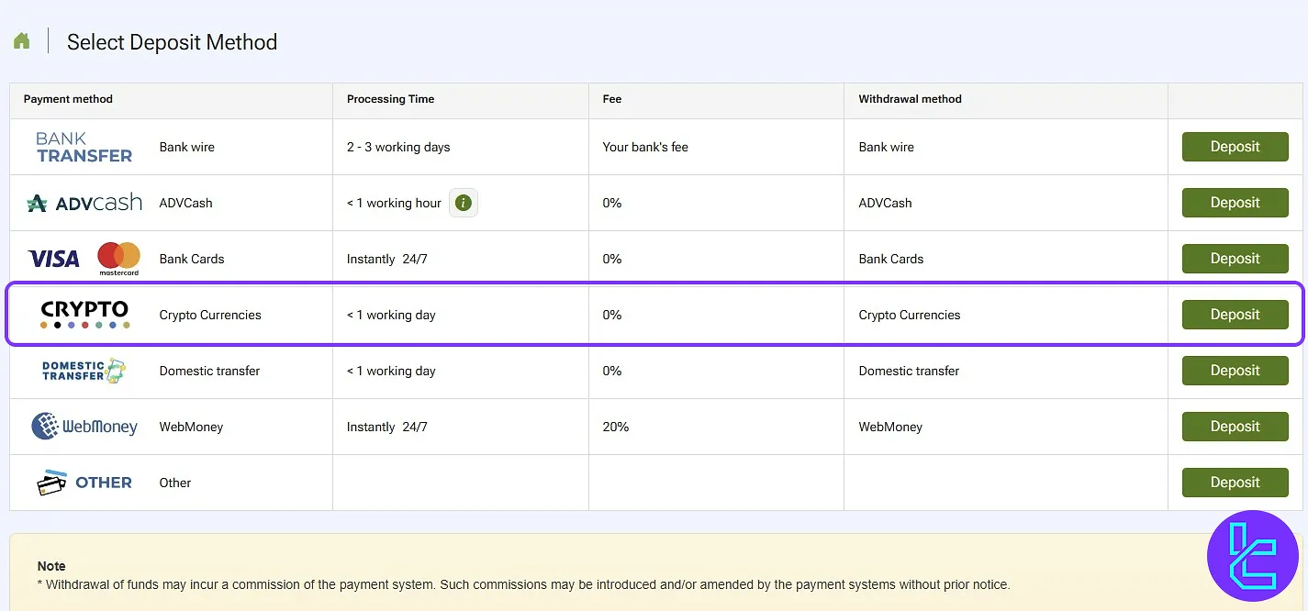Click 'Bank wire' withdrawal method cell
Viewport: 1308px width, 611px height.
point(887,147)
